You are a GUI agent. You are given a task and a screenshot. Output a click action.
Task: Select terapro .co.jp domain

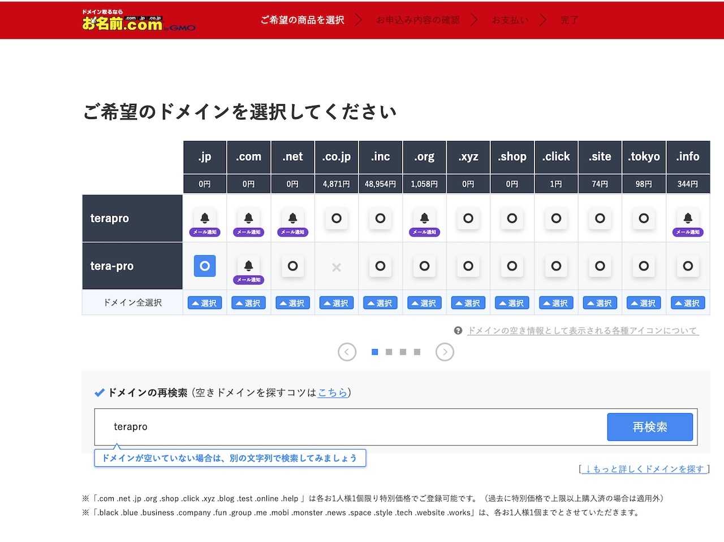pyautogui.click(x=337, y=218)
